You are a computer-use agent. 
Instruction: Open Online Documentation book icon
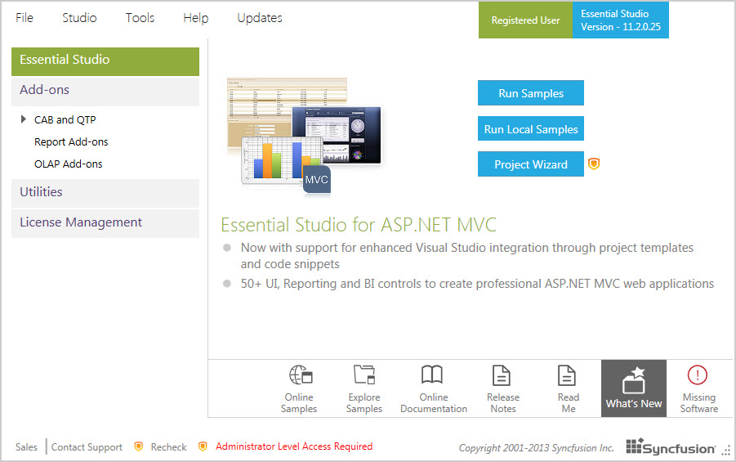[433, 375]
